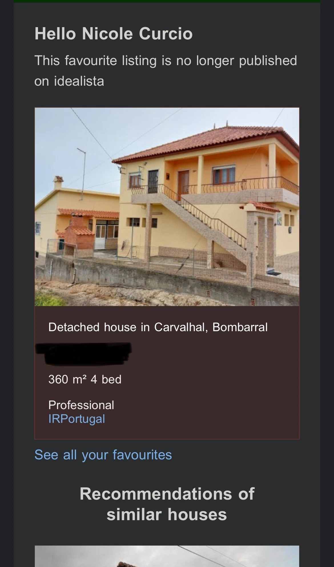Image resolution: width=334 pixels, height=567 pixels.
Task: Open the IRPortugal agency link
Action: [77, 419]
